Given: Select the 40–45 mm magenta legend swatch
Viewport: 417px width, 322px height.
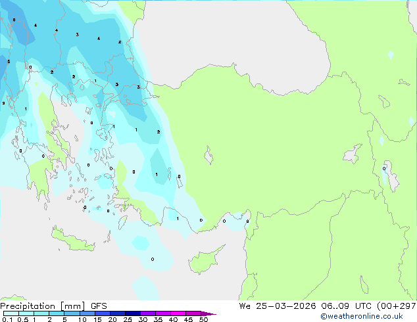Looking at the screenshot, I should click(x=178, y=313).
